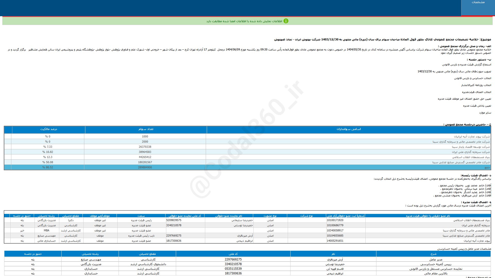Open the مشخصات tab at top
Viewport: 495px width, 278px height.
click(x=478, y=2)
